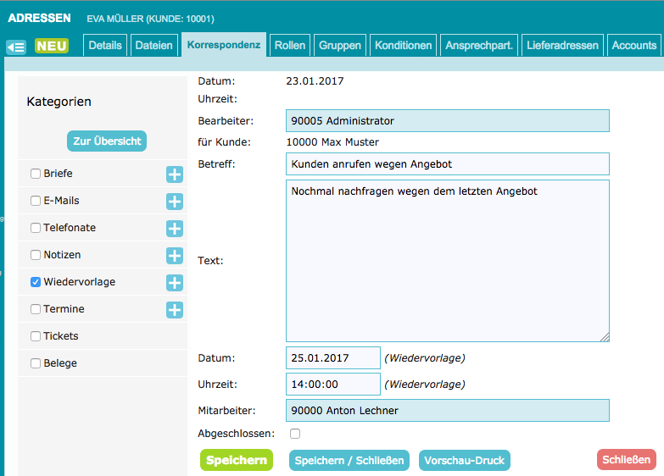The height and width of the screenshot is (476, 664).
Task: Enable the Abgeschlossen checkbox
Action: click(295, 434)
